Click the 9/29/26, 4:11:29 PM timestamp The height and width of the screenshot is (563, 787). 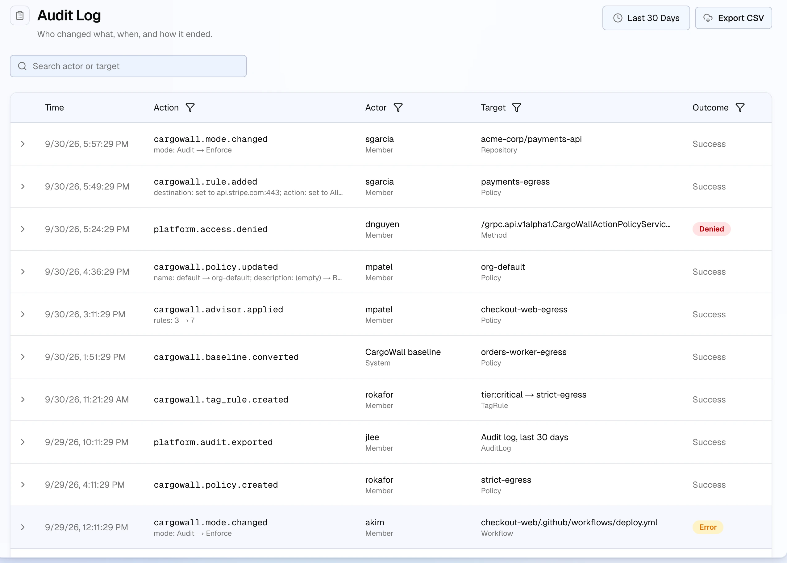coord(85,485)
